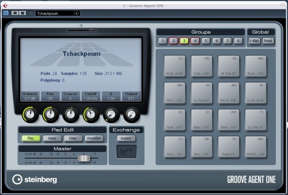
Task: Click the Import button under Exchange
Action: (126, 138)
